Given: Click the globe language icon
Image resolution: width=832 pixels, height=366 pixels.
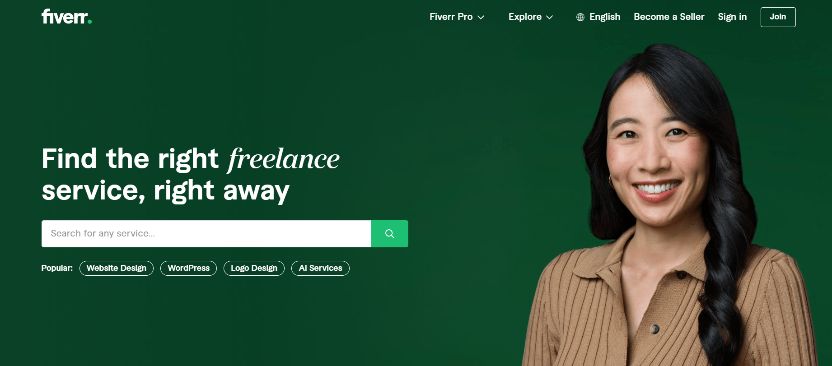Looking at the screenshot, I should tap(580, 17).
